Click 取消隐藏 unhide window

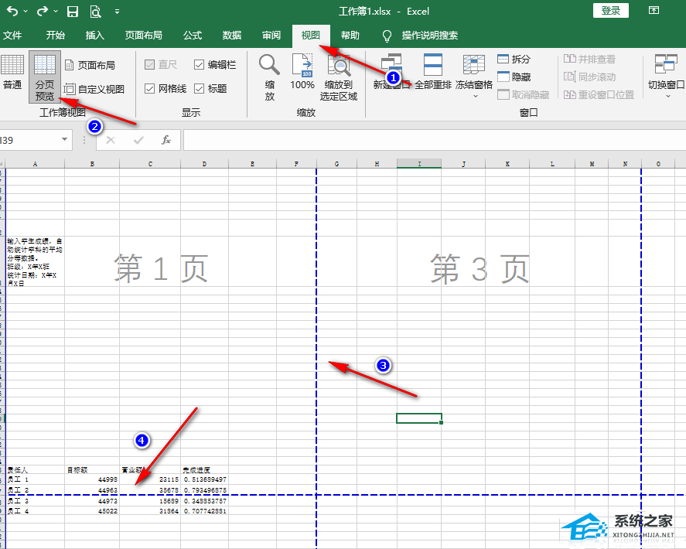pos(524,95)
